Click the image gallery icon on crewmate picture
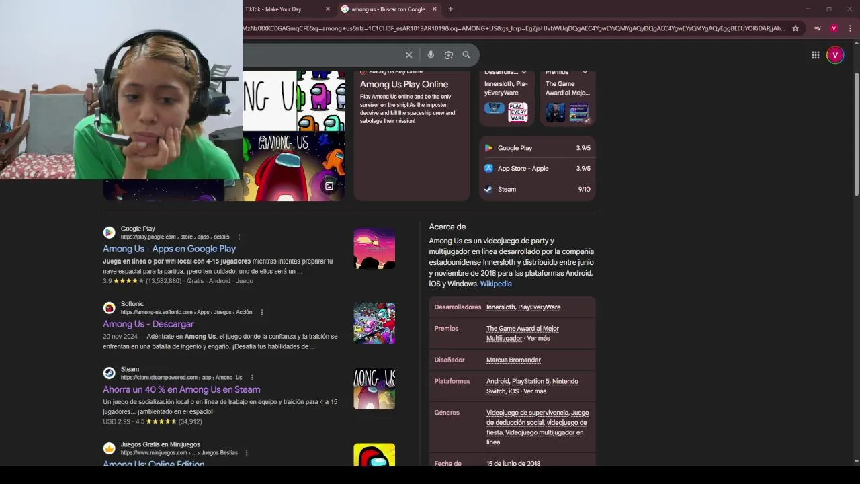Screen dimensions: 860x484 coord(329,186)
